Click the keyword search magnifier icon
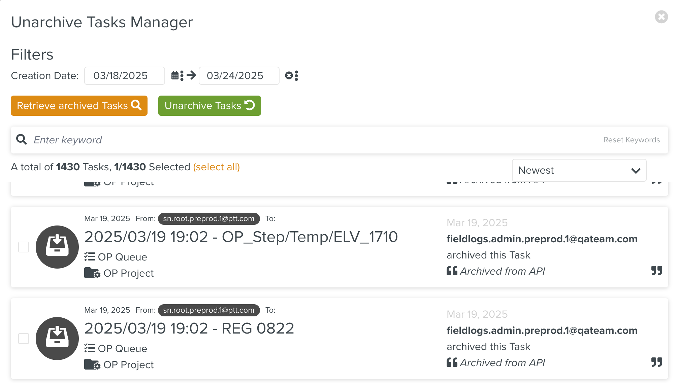677x383 pixels. (22, 140)
